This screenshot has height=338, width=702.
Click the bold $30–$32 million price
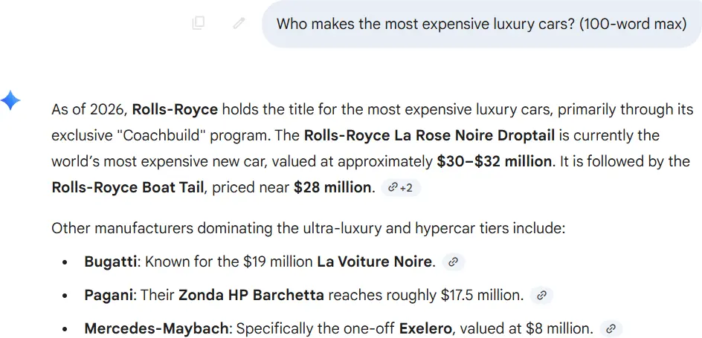(495, 161)
